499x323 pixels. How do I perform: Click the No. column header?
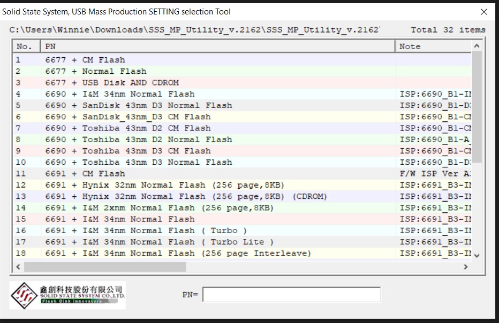27,47
